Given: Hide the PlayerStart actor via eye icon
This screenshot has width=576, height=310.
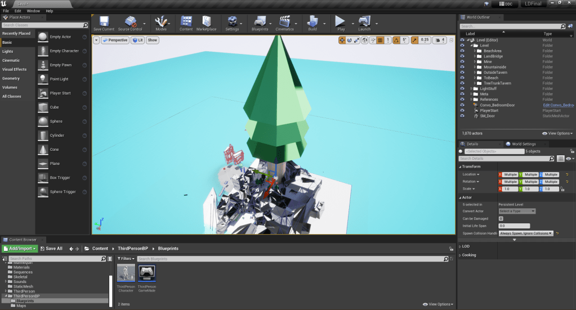Looking at the screenshot, I should [x=462, y=110].
